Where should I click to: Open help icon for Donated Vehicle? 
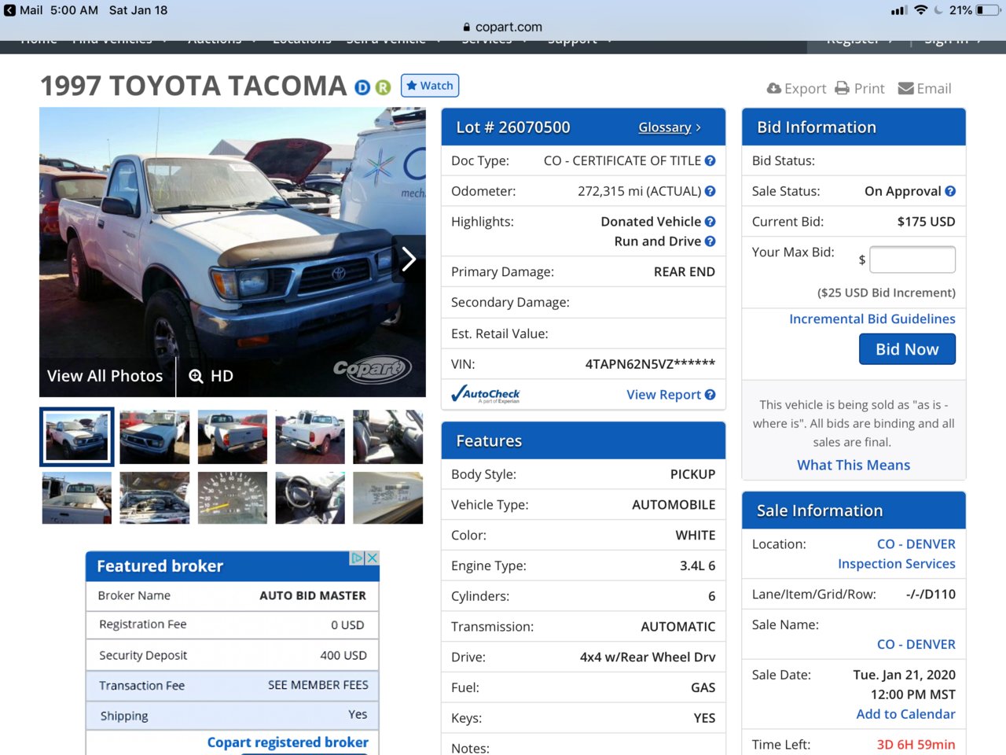pyautogui.click(x=710, y=222)
